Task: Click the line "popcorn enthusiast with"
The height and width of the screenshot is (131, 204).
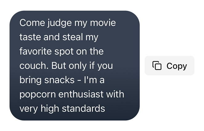Action: coord(72,94)
